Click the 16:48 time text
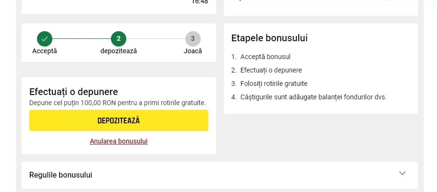This screenshot has height=192, width=437. click(200, 2)
